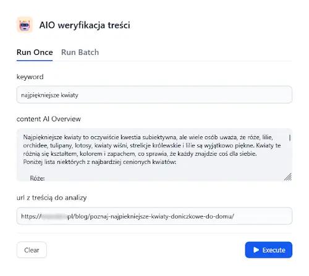Switch to the Run Batch tab
Viewport: 309px width, 276px height.
tap(80, 52)
